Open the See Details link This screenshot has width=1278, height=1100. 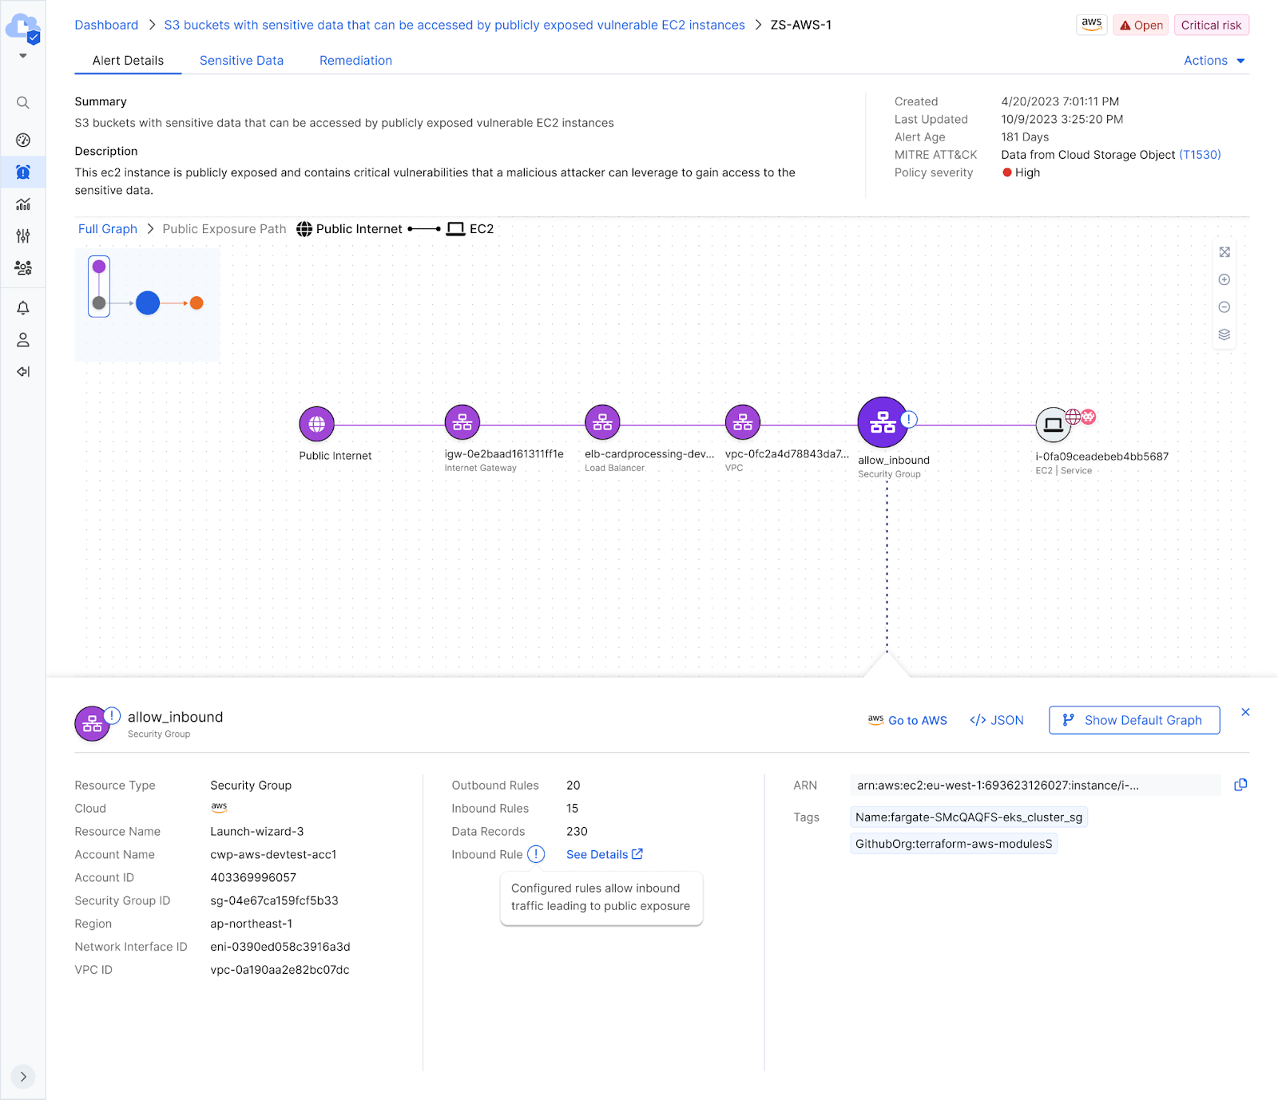(604, 854)
